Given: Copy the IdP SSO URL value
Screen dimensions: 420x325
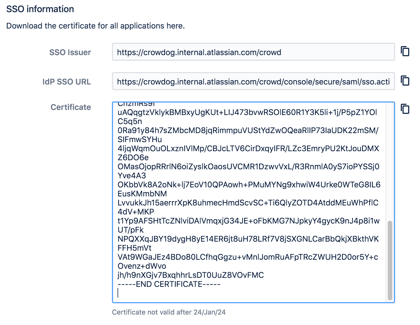Looking at the screenshot, I should (405, 81).
